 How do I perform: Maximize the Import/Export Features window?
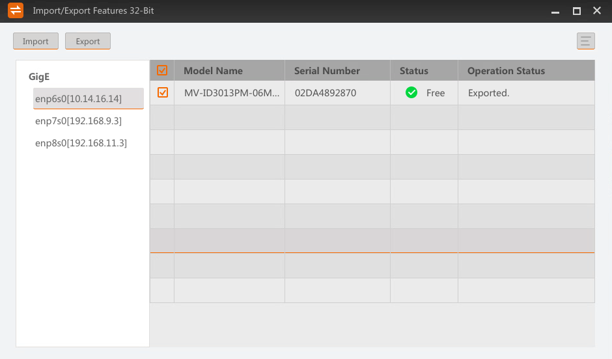click(576, 11)
